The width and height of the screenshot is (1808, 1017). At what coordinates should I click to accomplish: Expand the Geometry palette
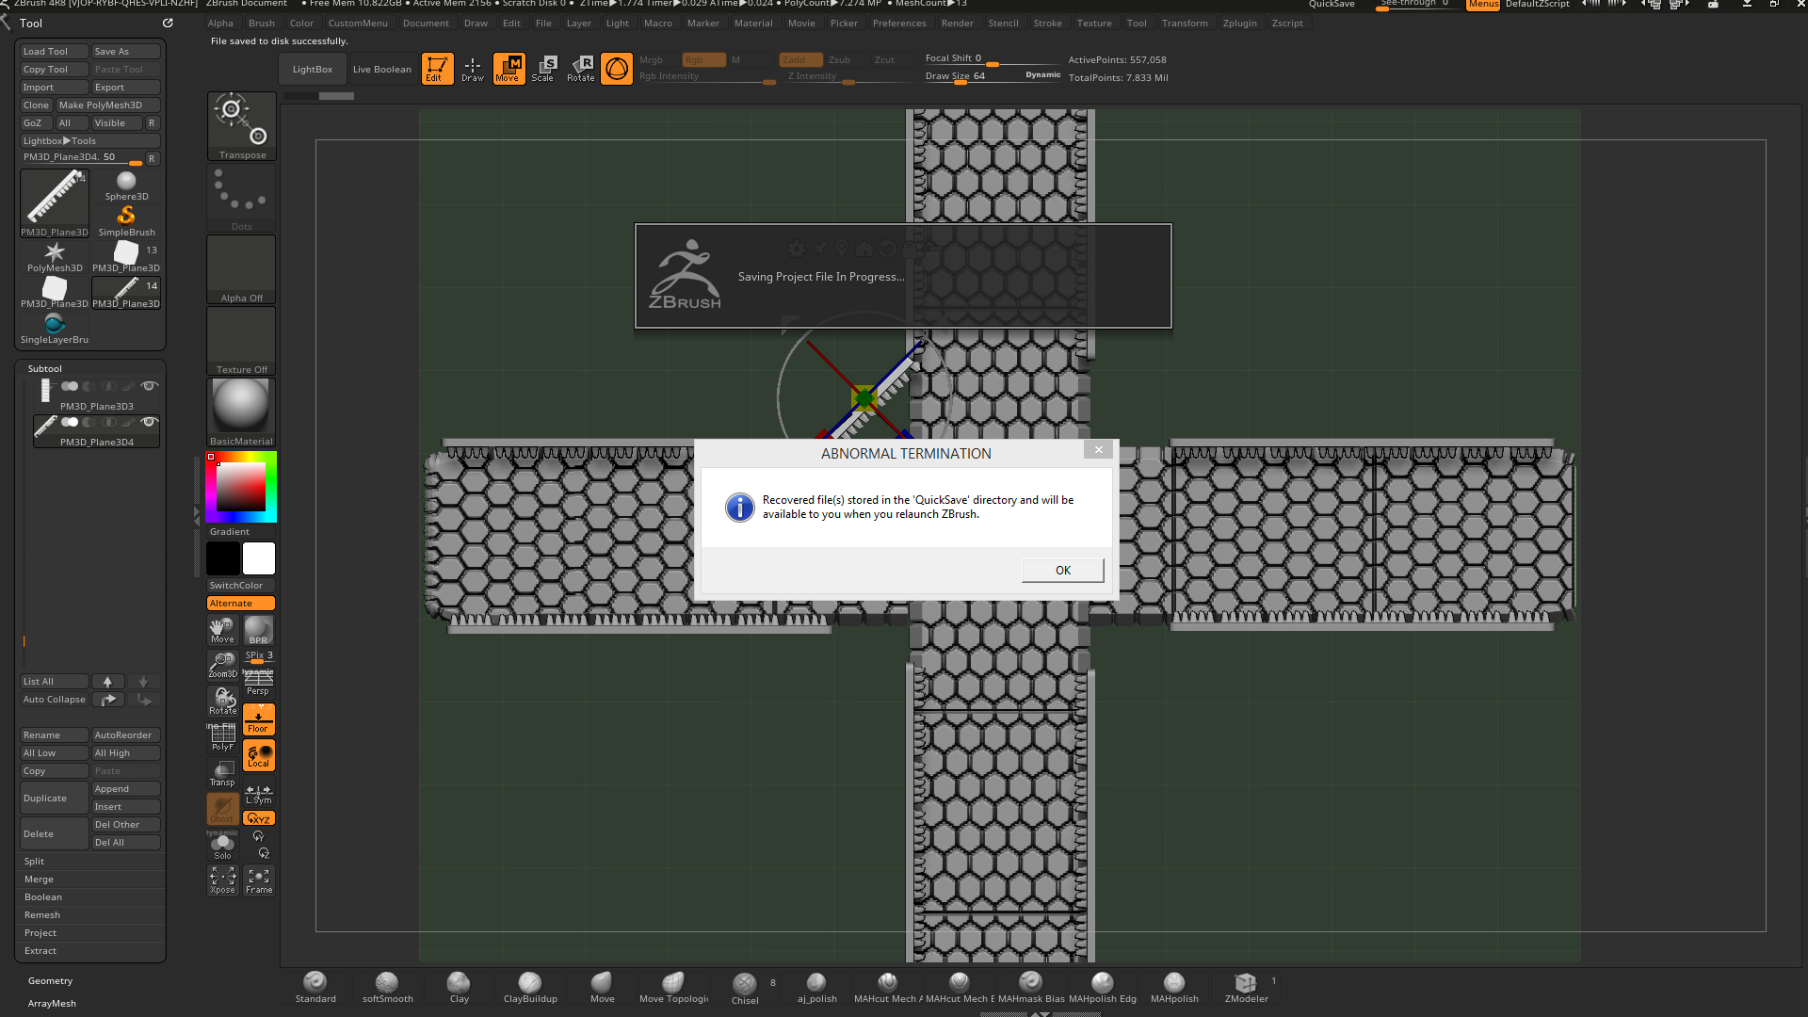pos(50,980)
